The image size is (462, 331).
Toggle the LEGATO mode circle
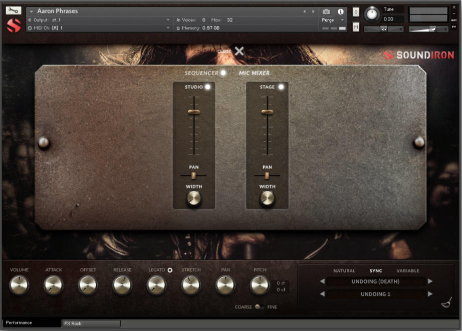pos(170,269)
